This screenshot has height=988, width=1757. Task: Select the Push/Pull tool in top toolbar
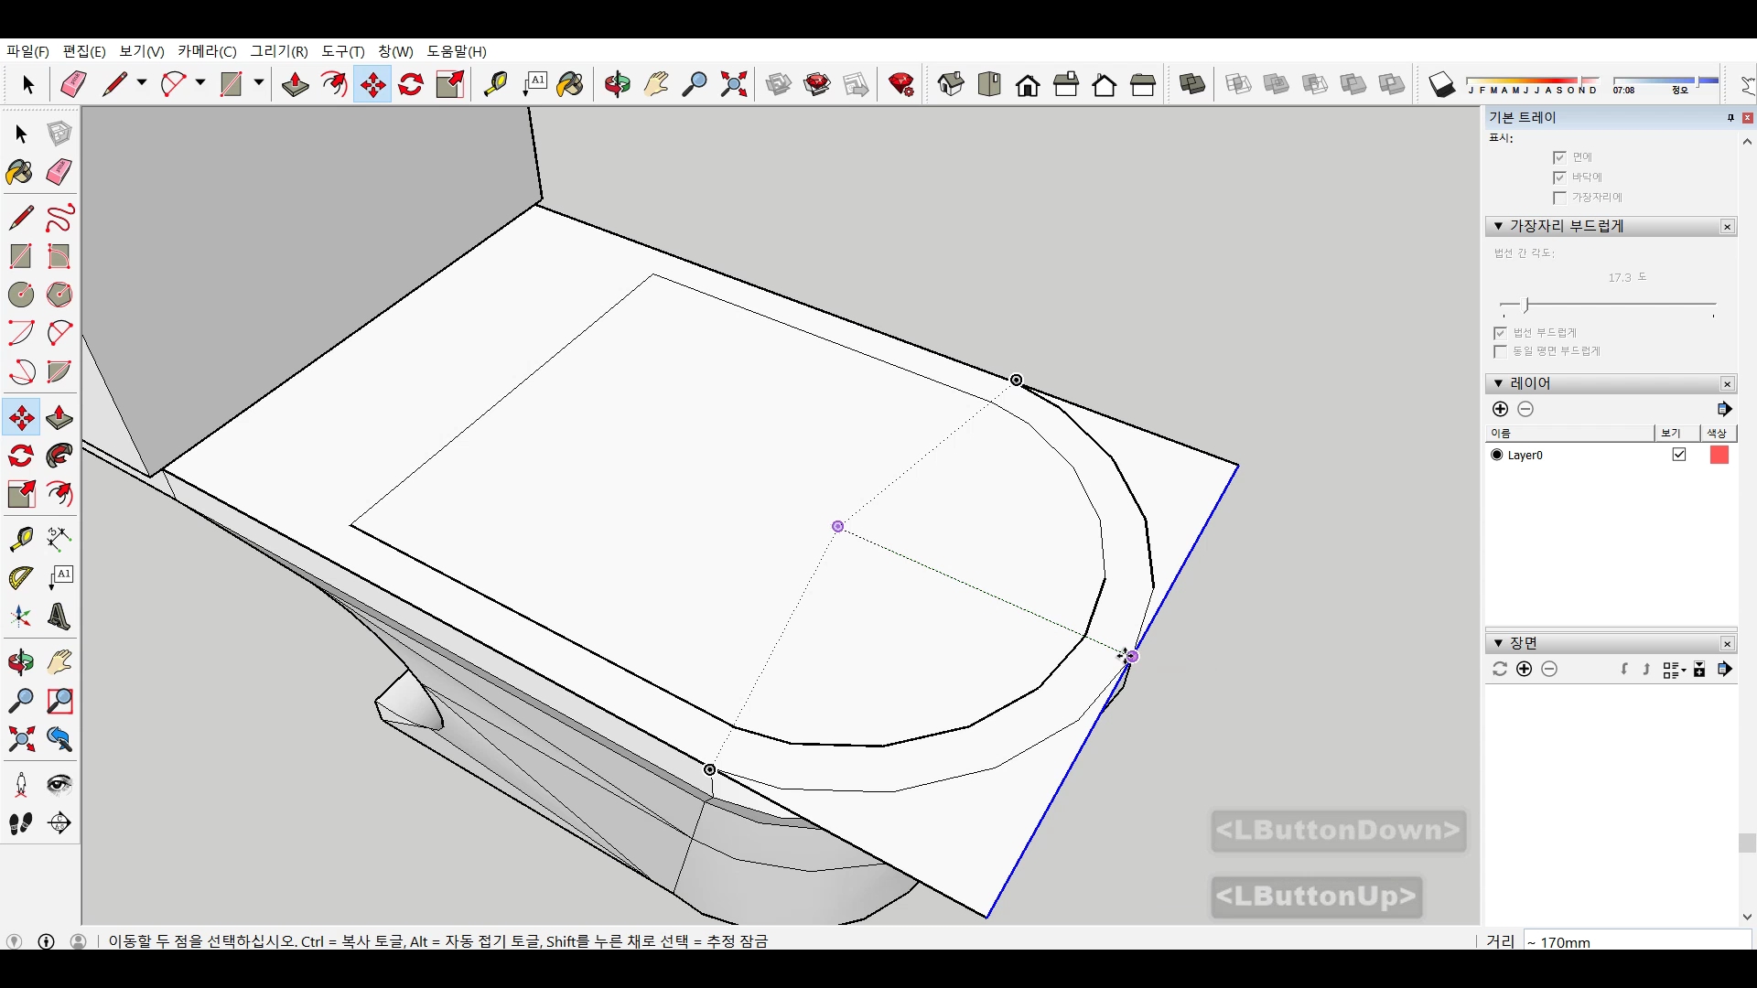pos(295,85)
